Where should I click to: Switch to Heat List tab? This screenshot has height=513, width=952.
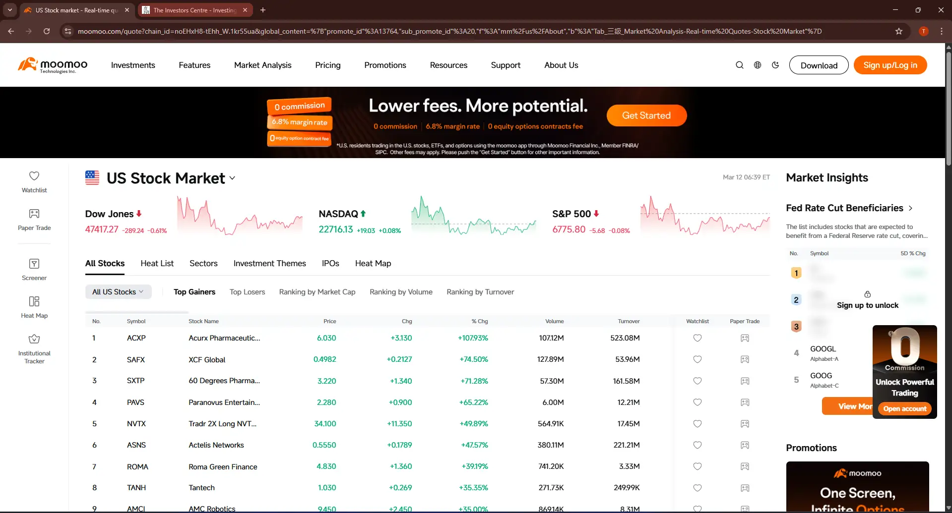tap(157, 263)
